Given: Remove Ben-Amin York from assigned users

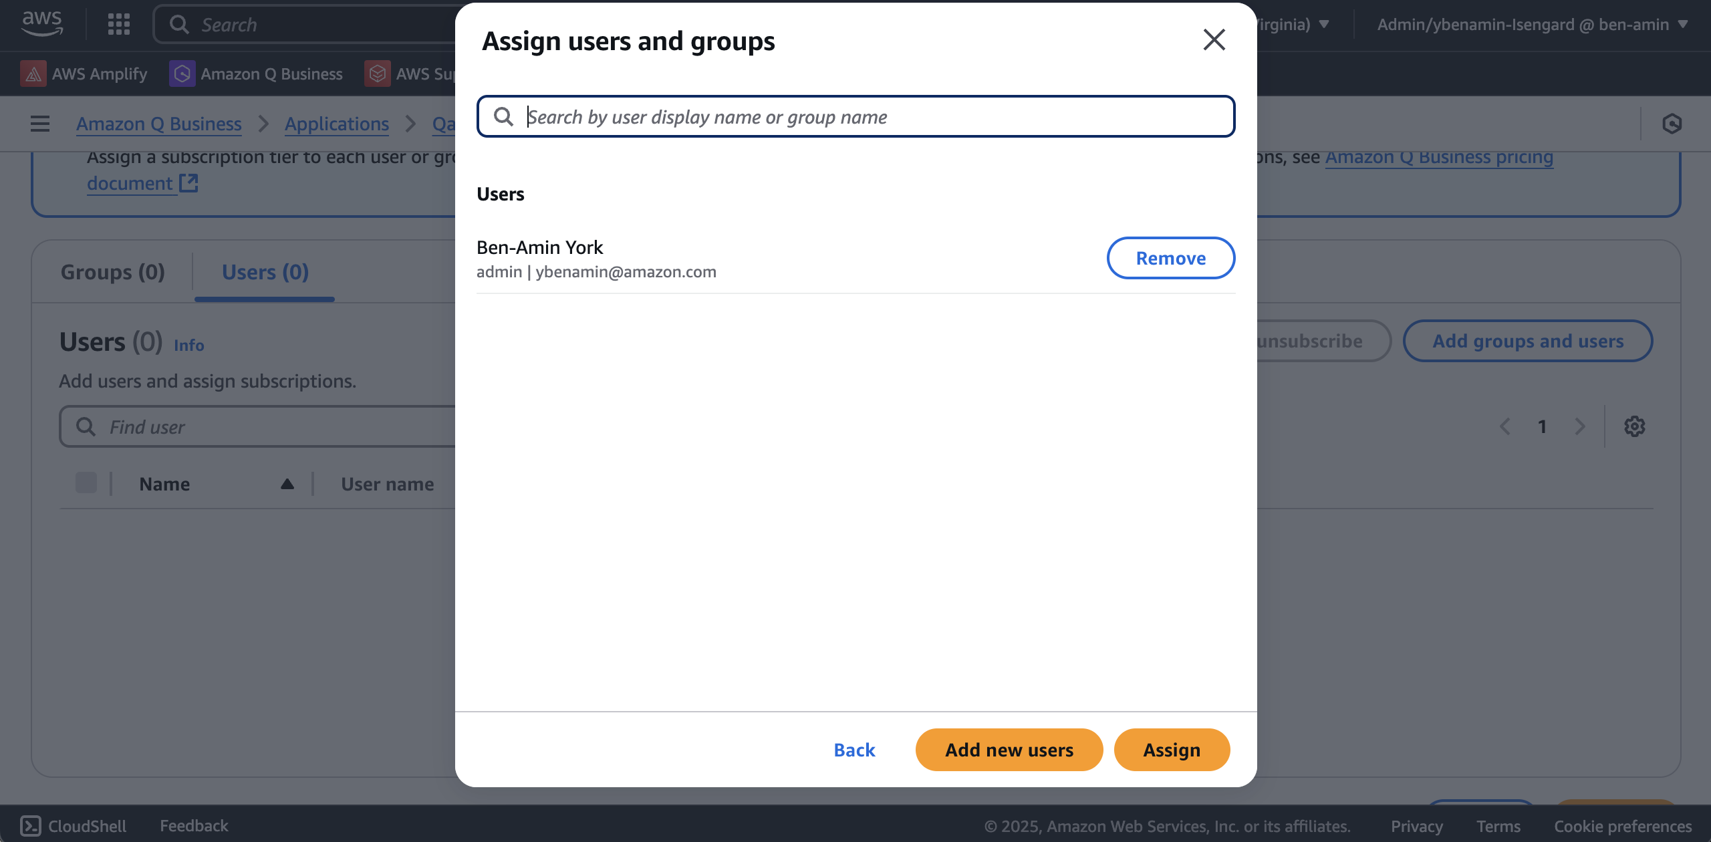Looking at the screenshot, I should [1170, 258].
